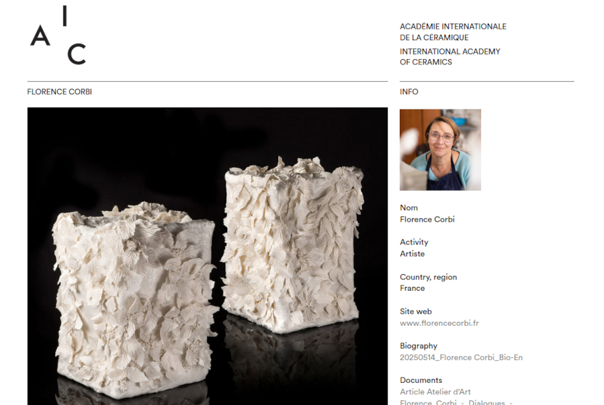Image resolution: width=604 pixels, height=405 pixels.
Task: Select International Academy of Ceramics title
Action: (450, 56)
